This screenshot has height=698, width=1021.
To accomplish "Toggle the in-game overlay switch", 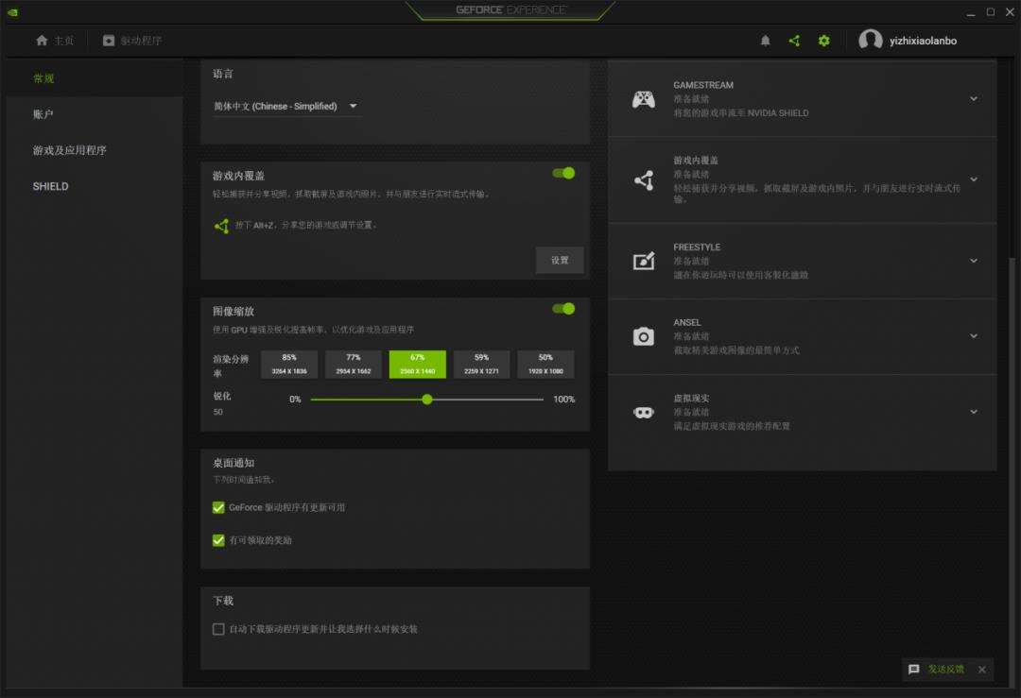I will 563,173.
